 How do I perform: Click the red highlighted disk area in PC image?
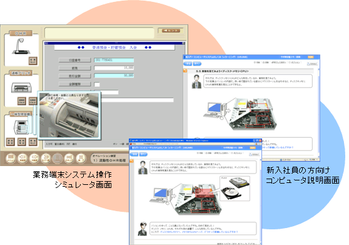tap(203, 193)
